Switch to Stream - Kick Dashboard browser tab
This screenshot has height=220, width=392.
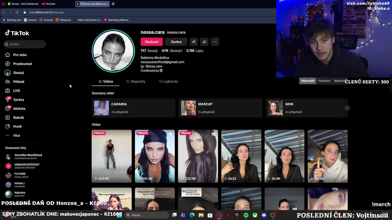coord(23,4)
